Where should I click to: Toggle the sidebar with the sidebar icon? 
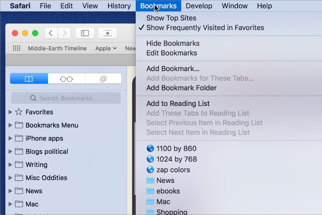pos(85,33)
